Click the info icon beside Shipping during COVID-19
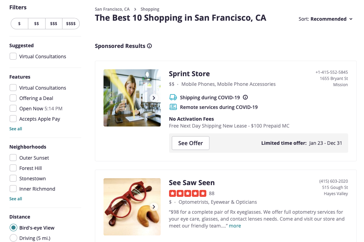 [245, 98]
